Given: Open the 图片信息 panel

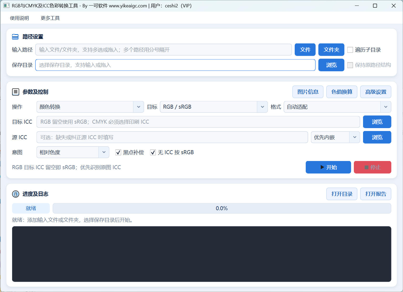Looking at the screenshot, I should click(x=308, y=92).
